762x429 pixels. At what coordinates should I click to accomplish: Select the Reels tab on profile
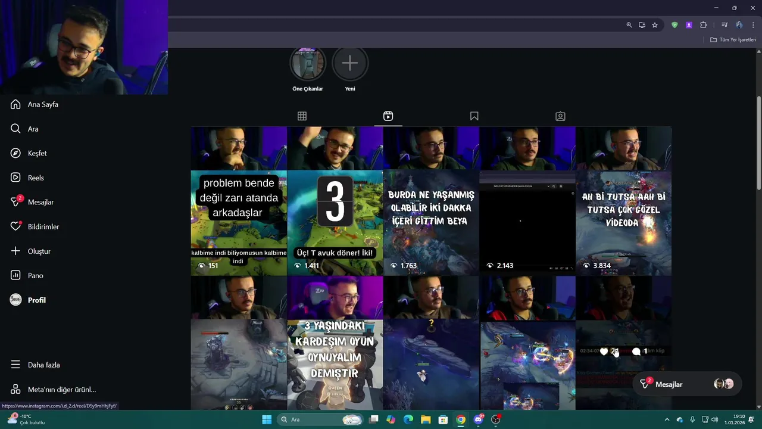[388, 116]
